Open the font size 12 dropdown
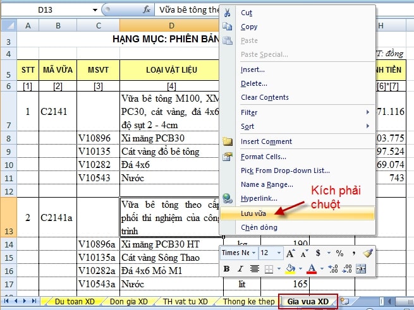The image size is (414, 310). [x=278, y=253]
